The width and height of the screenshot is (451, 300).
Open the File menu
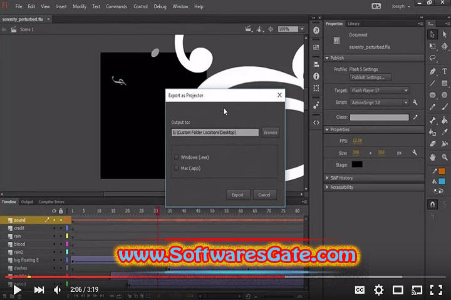point(19,6)
